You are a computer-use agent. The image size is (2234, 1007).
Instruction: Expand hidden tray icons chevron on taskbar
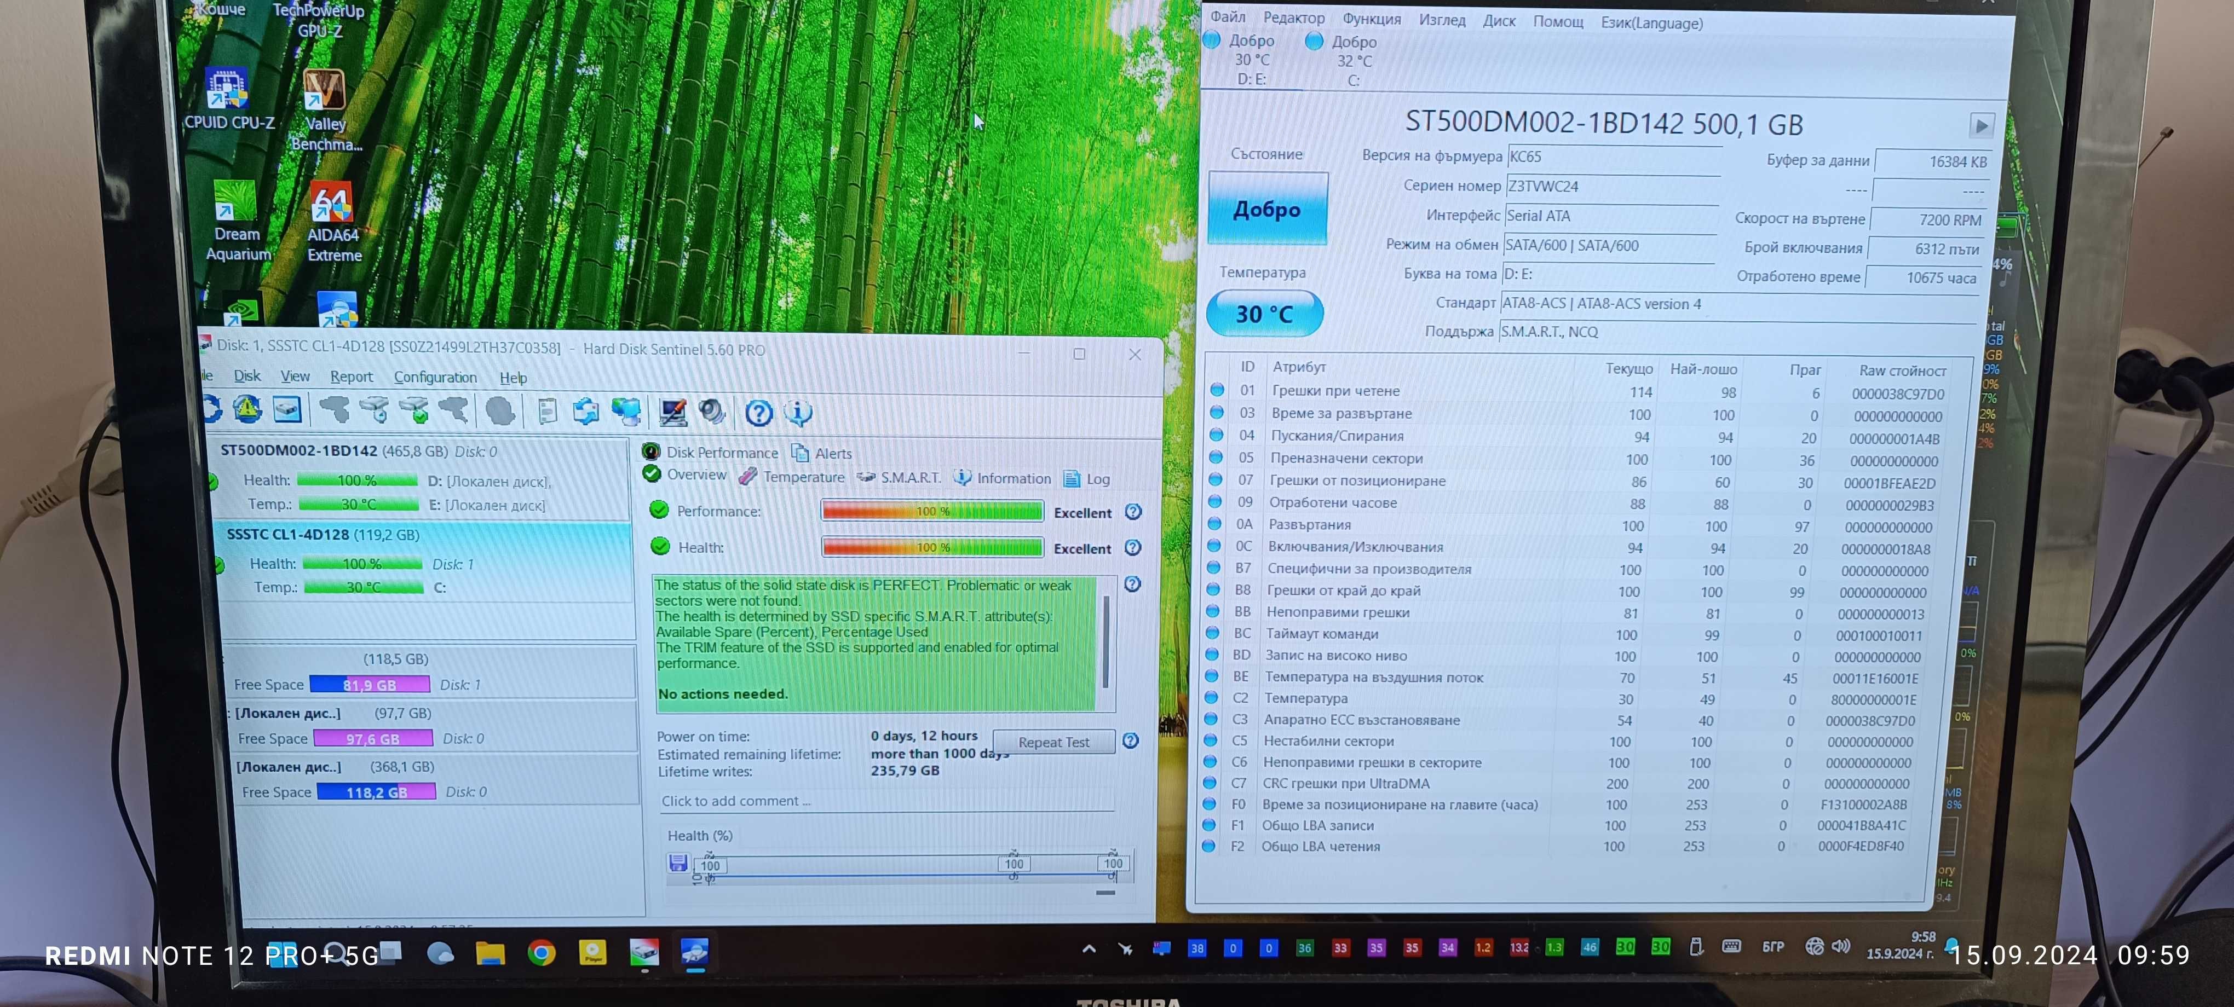(1089, 949)
